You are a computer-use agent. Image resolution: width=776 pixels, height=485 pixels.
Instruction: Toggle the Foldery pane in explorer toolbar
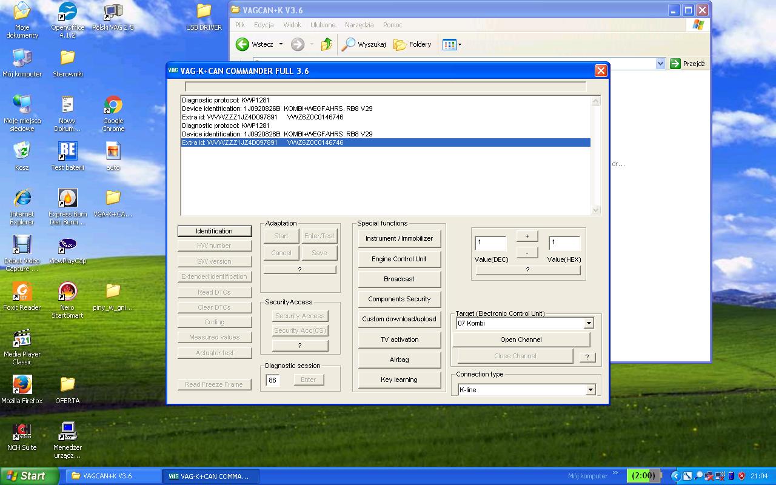coord(412,44)
